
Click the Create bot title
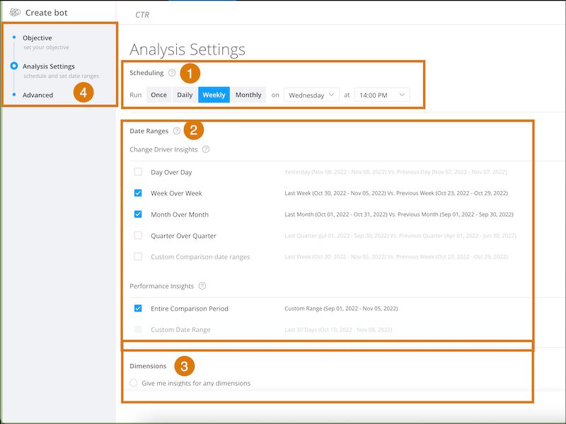pos(47,13)
